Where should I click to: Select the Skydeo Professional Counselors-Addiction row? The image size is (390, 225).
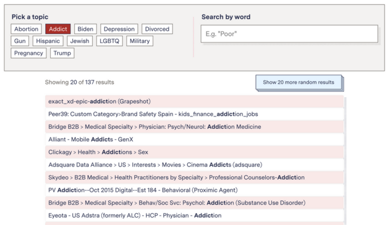pos(194,178)
